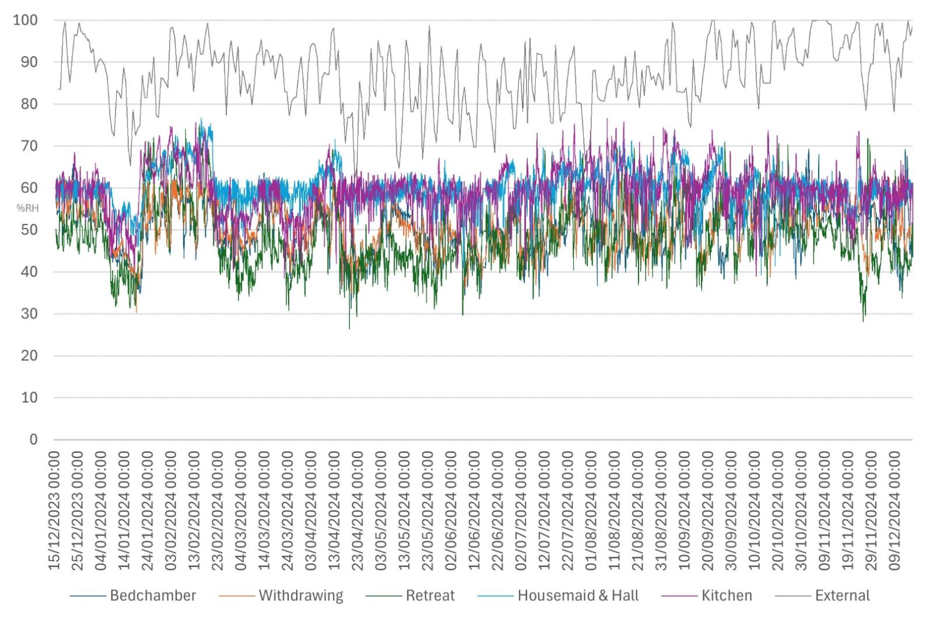
Task: Select the Retreat legend entry text
Action: pos(430,596)
